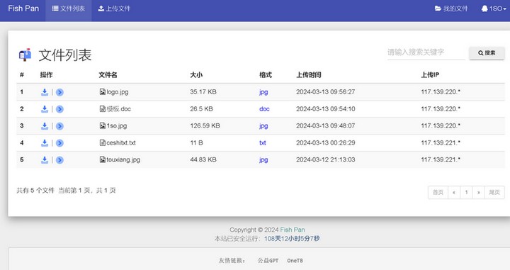Click upload time 2024-03-13 09:56:27
Image resolution: width=510 pixels, height=270 pixels.
tap(326, 92)
